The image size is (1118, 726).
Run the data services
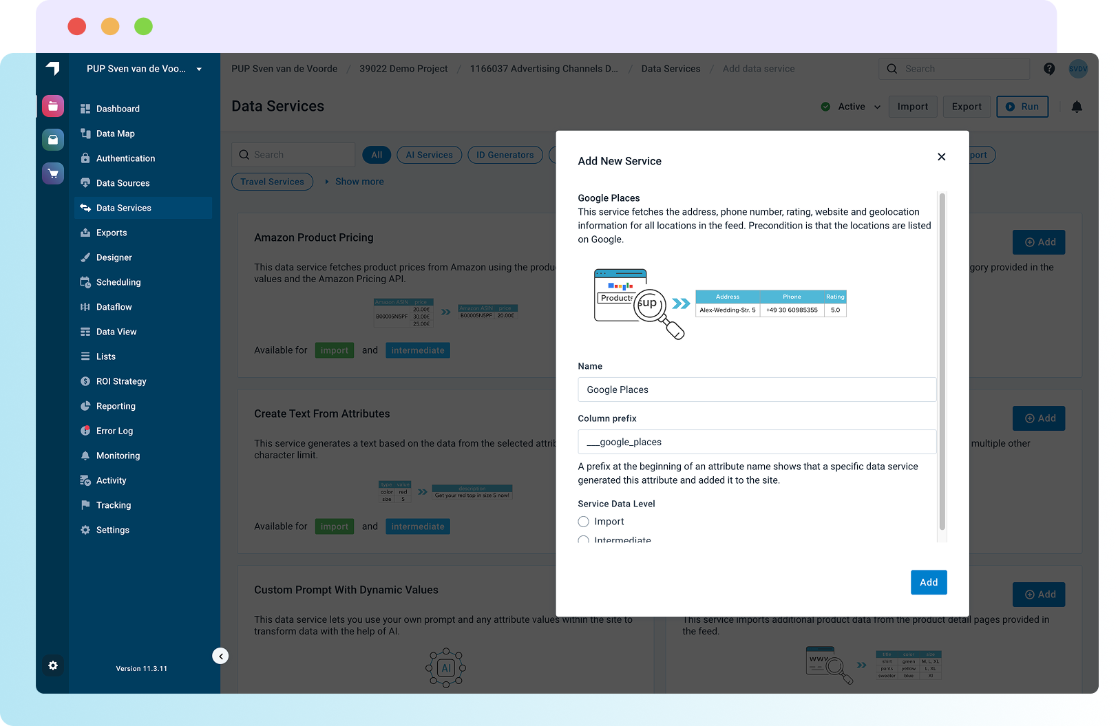click(1022, 107)
